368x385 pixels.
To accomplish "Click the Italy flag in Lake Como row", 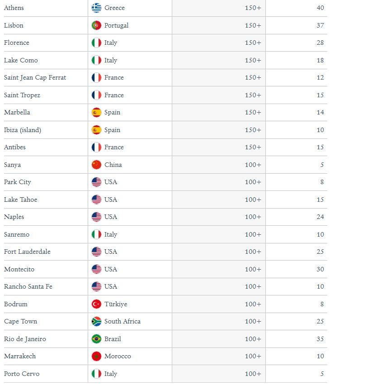I will [x=96, y=60].
